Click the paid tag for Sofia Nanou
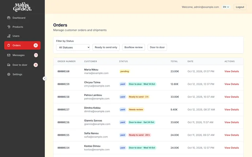The width and height of the screenshot is (252, 157). [x=123, y=135]
